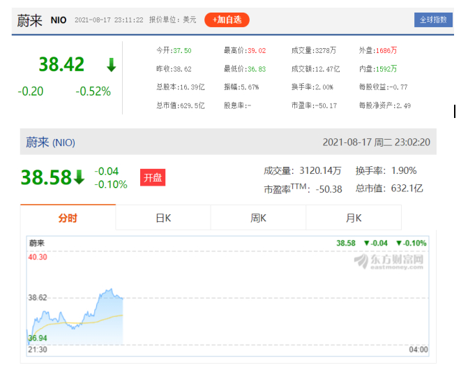The image size is (468, 377).
Task: Click the 40.30 chart high label
Action: [x=38, y=257]
